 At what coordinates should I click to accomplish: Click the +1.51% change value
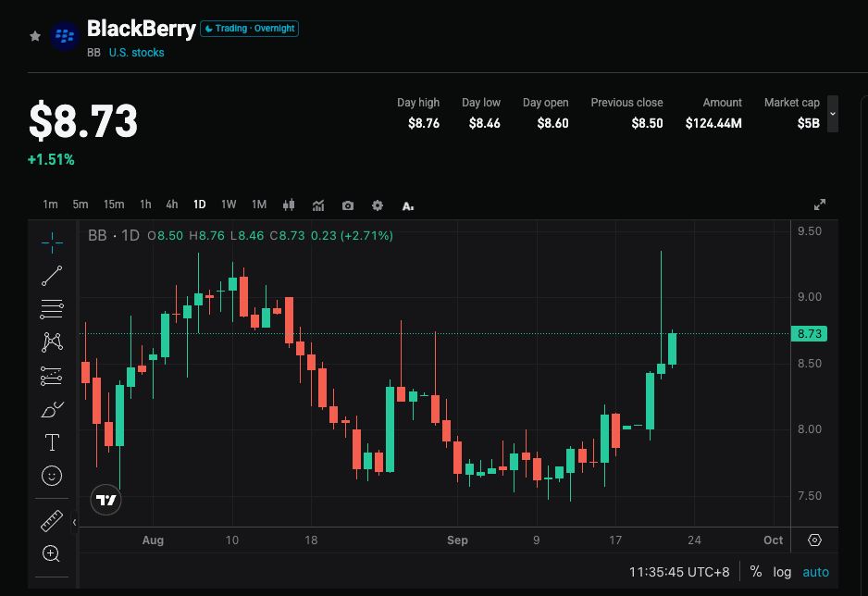pyautogui.click(x=51, y=159)
